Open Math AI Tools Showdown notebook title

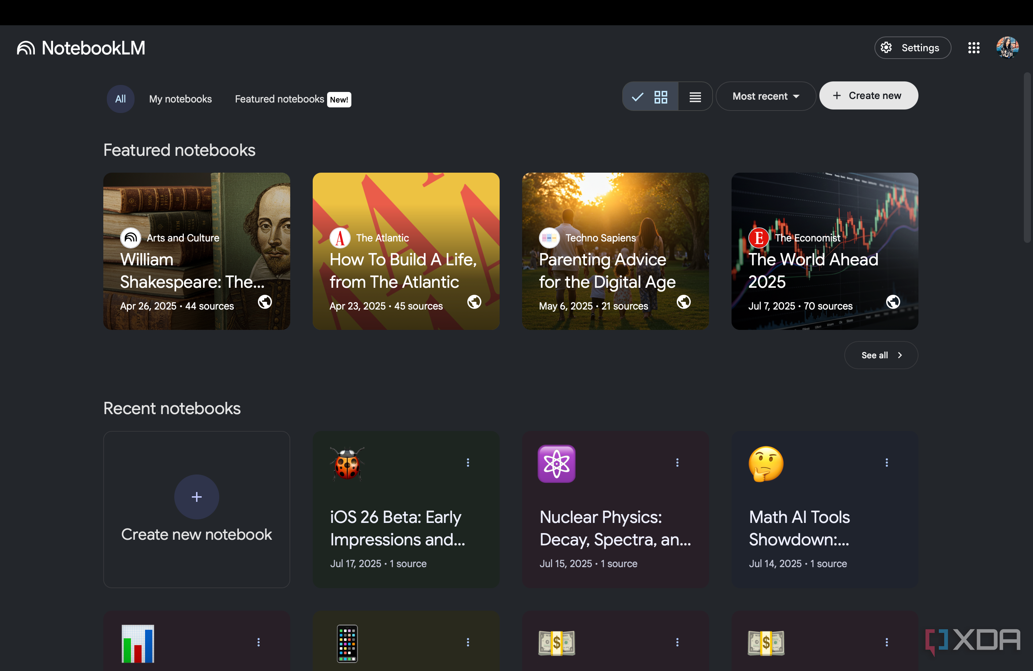[799, 529]
